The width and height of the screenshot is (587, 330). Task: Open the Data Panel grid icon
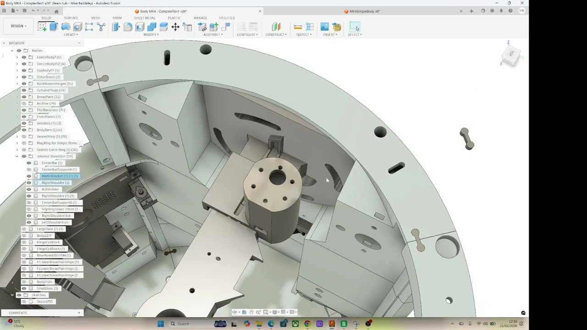(4, 11)
